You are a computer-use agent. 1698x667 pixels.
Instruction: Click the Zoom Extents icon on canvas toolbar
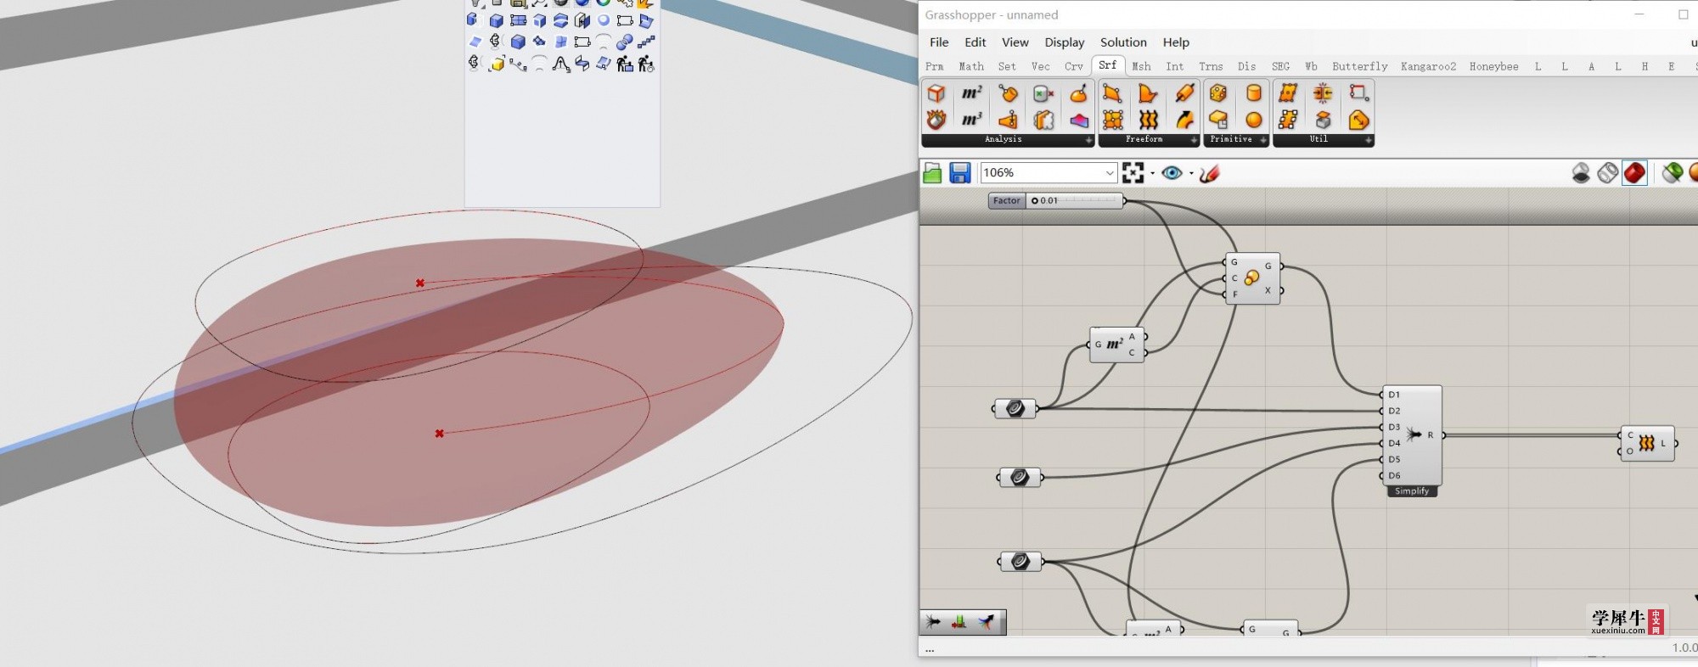1133,173
